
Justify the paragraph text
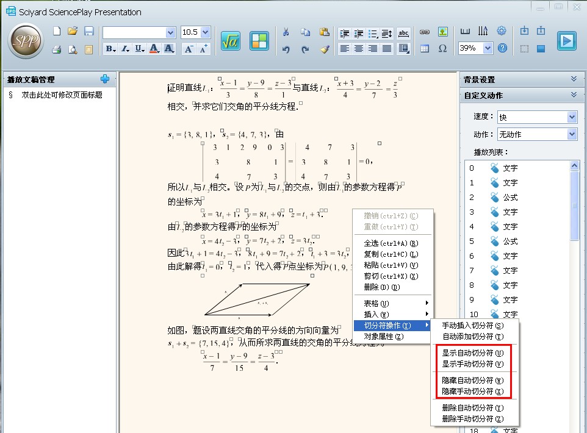coord(387,48)
